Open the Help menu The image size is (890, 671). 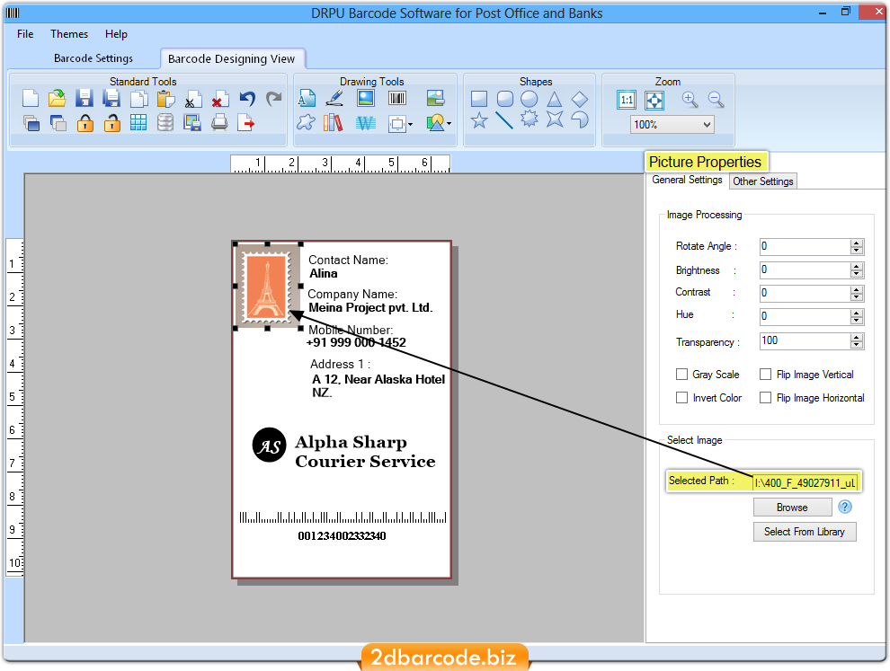116,34
